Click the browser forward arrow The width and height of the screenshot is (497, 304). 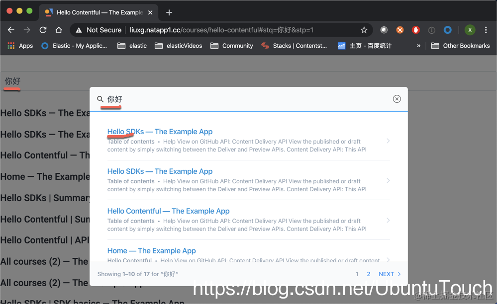coord(27,30)
